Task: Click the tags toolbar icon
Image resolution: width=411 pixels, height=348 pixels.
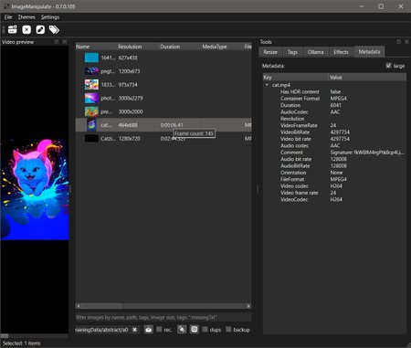Action: [54, 29]
